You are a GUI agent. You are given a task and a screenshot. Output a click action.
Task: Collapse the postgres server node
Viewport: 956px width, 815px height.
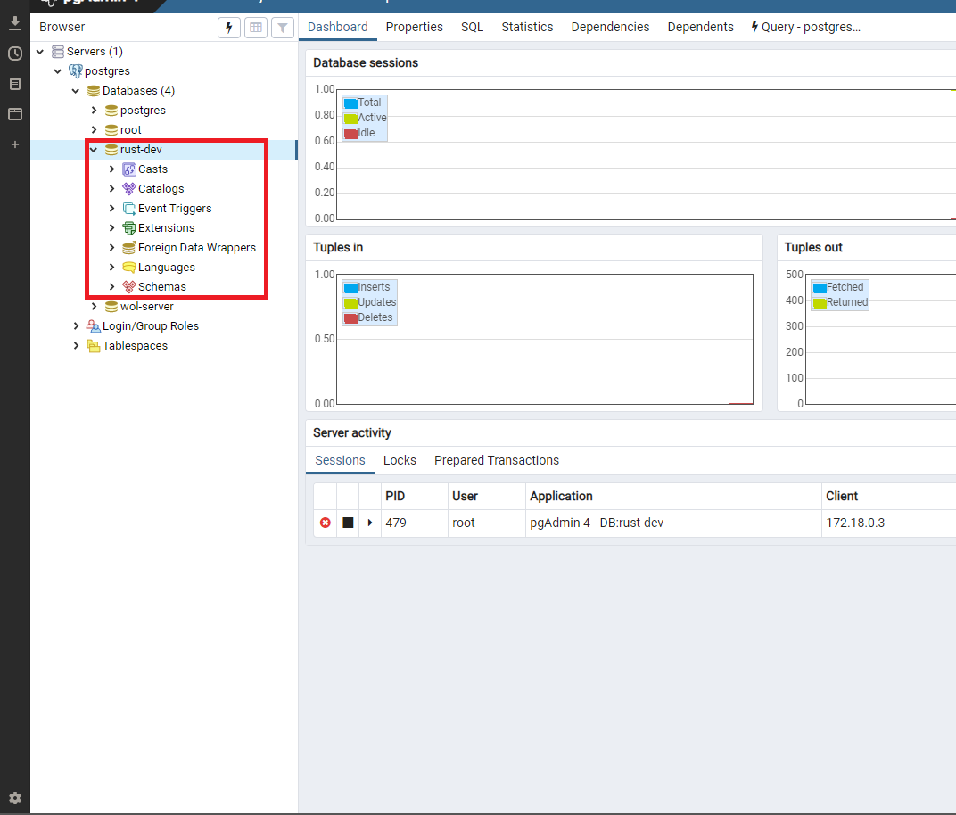(58, 71)
